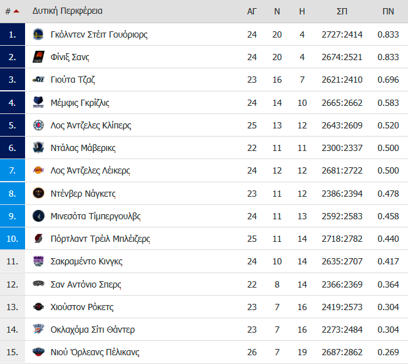408x364 pixels.
Task: Click the red sort arrow beside #
Action: click(16, 11)
